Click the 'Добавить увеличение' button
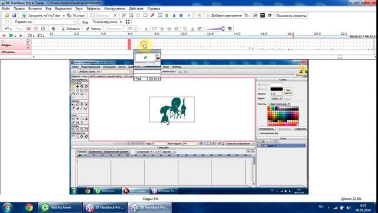The width and height of the screenshot is (378, 213). click(x=224, y=15)
